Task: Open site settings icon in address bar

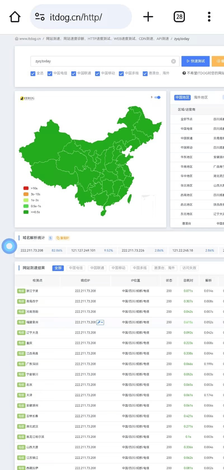Action: point(40,17)
